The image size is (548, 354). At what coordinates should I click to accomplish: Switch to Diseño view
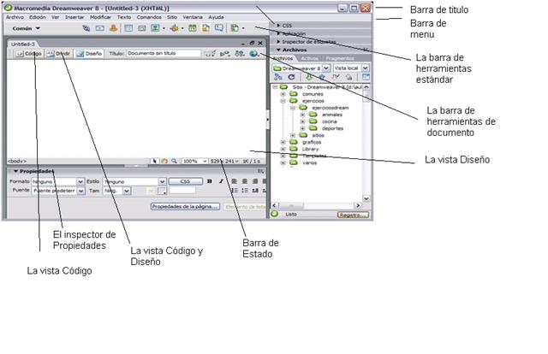coord(89,53)
